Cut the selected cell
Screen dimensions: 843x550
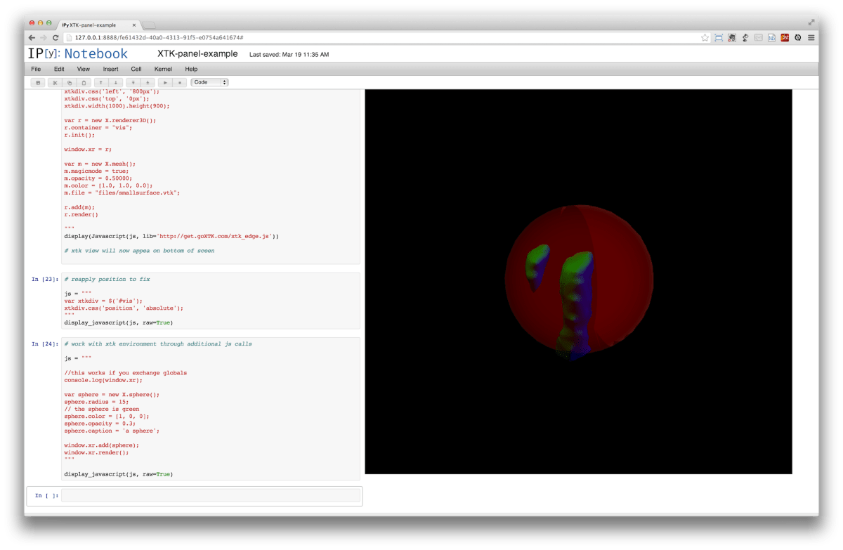(56, 82)
